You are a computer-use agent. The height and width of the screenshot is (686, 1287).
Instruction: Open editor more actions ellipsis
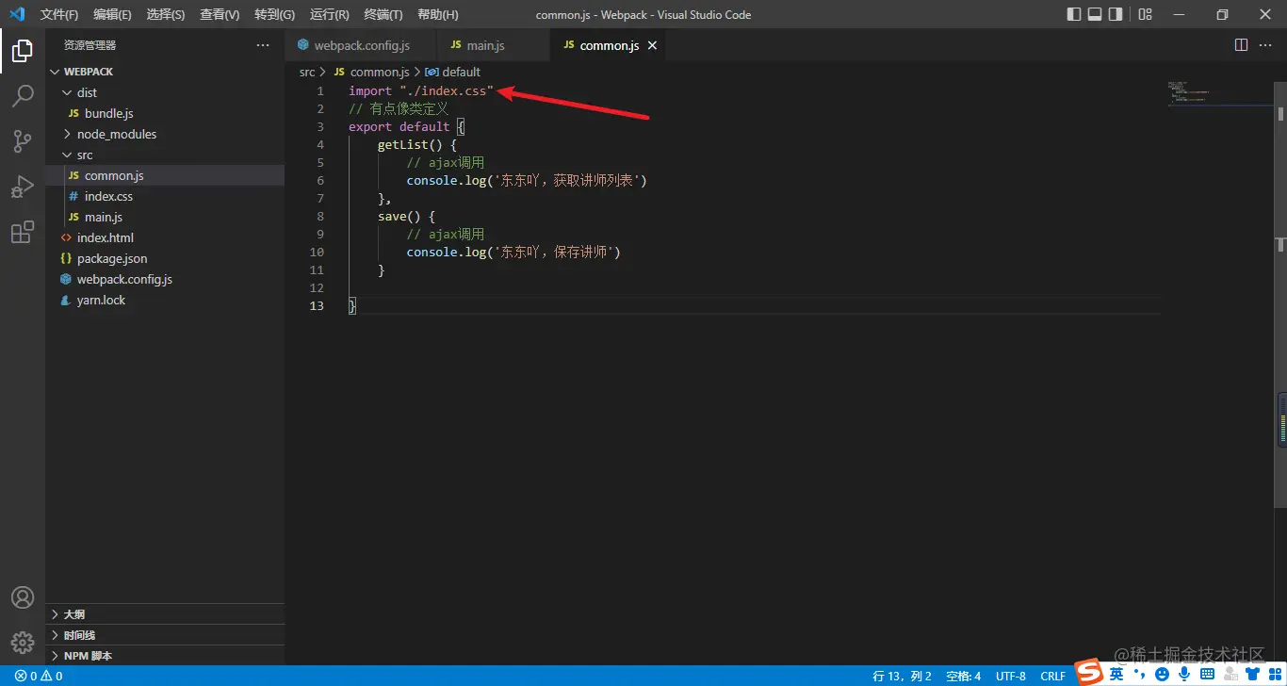1267,45
